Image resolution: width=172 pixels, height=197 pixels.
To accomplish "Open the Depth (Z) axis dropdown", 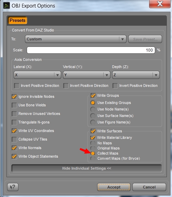I will click(136, 75).
